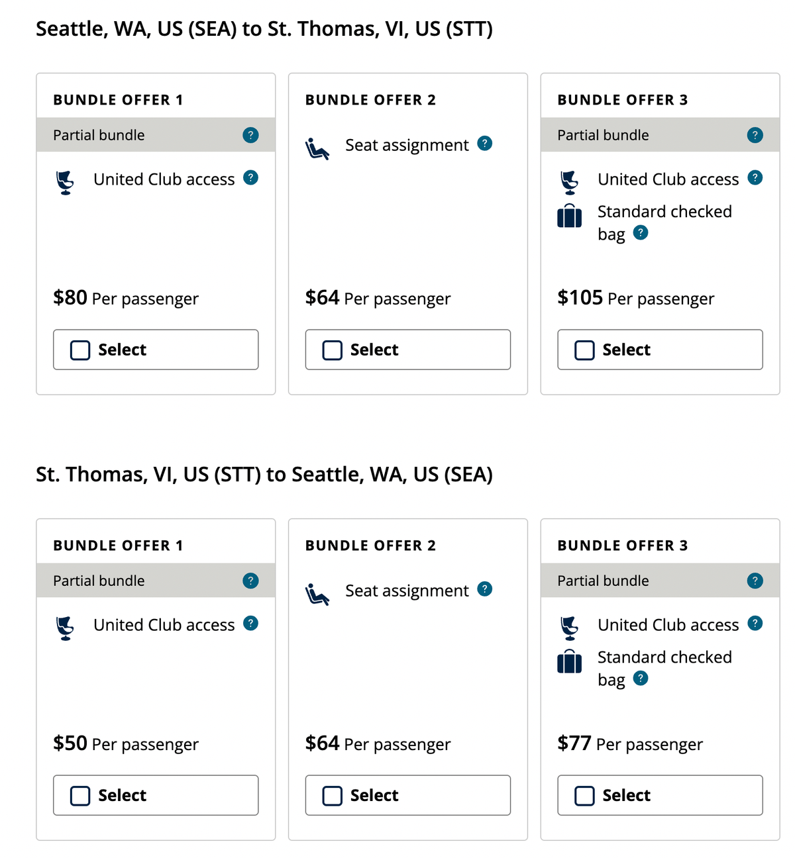
Task: Click the Seattle to St. Thomas route heading
Action: (x=264, y=28)
